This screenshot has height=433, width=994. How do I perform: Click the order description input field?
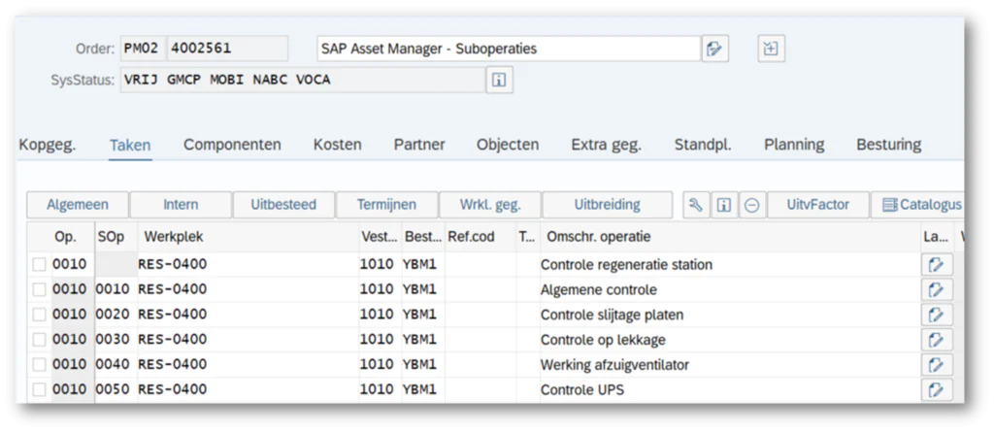point(509,49)
